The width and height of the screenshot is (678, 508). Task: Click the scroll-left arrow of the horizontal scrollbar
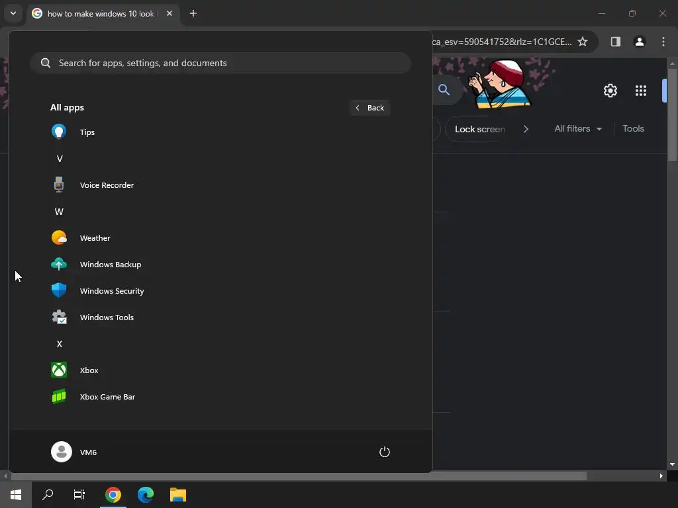click(5, 476)
